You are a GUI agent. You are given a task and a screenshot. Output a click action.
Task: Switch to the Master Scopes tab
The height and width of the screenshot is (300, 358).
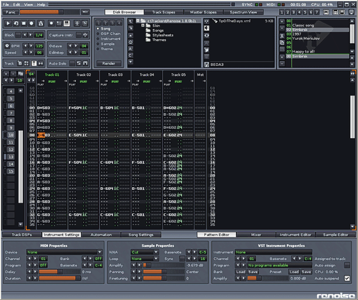tap(203, 12)
